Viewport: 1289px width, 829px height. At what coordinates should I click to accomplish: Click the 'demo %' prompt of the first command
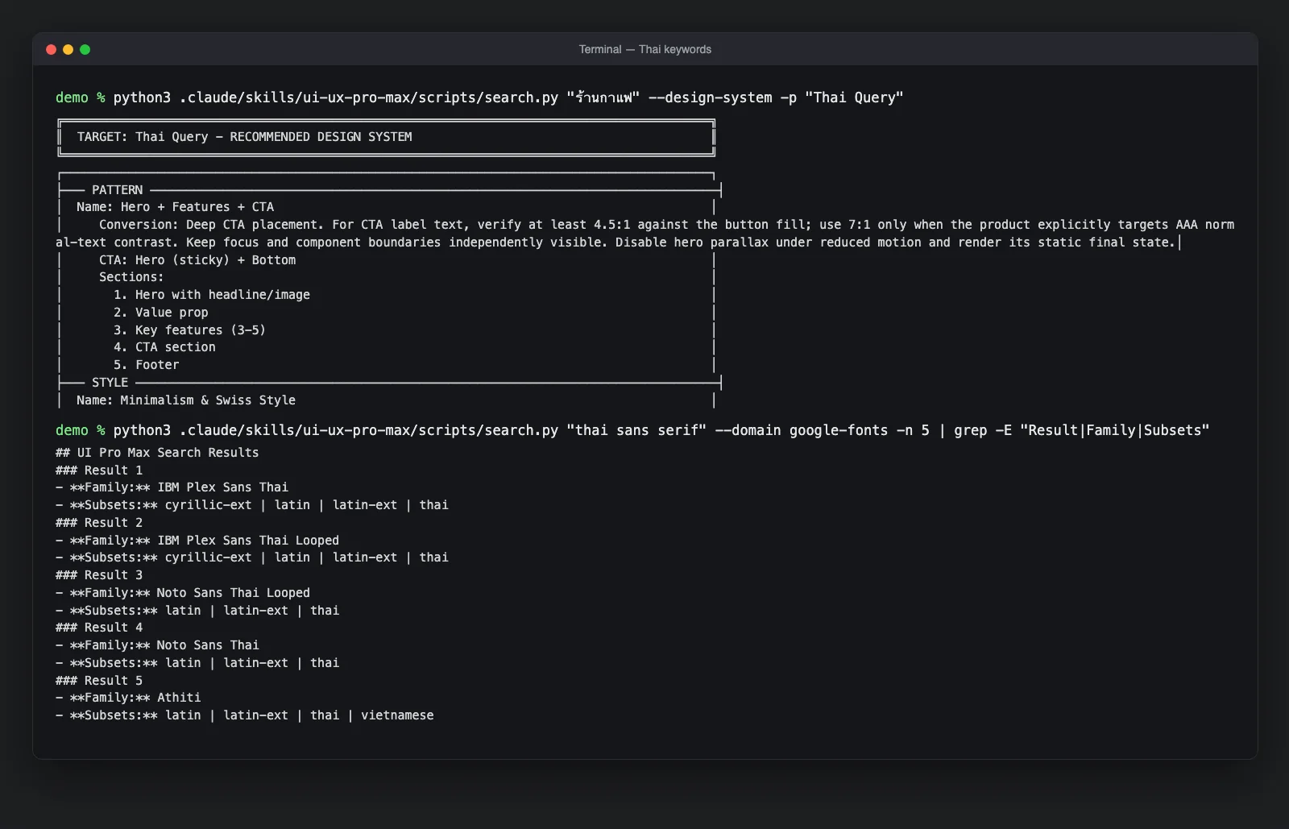(x=81, y=97)
